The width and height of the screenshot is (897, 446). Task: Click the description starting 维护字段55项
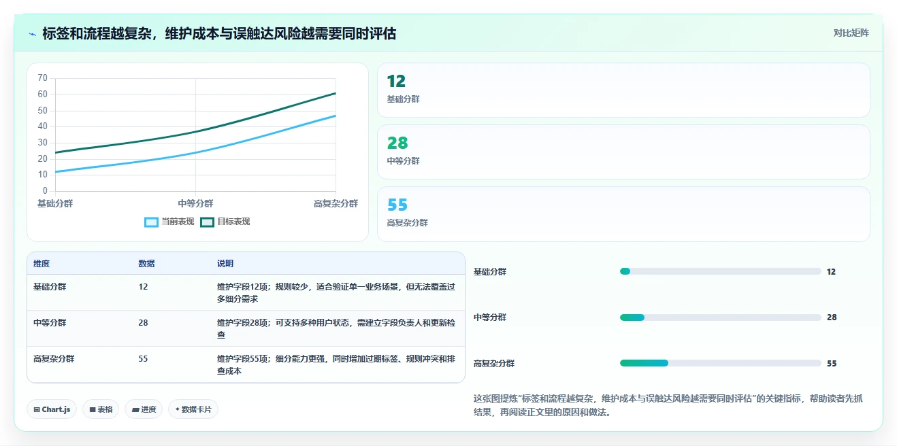[336, 365]
